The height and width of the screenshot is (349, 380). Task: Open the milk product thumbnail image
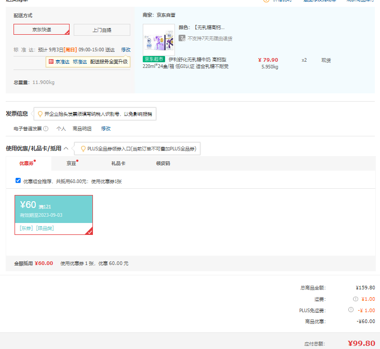pyautogui.click(x=159, y=40)
